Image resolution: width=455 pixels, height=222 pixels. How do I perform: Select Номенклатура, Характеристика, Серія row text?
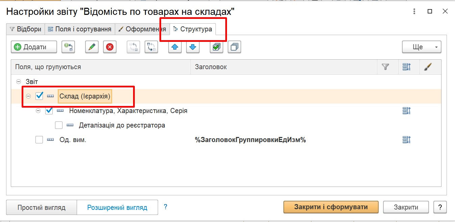point(128,111)
